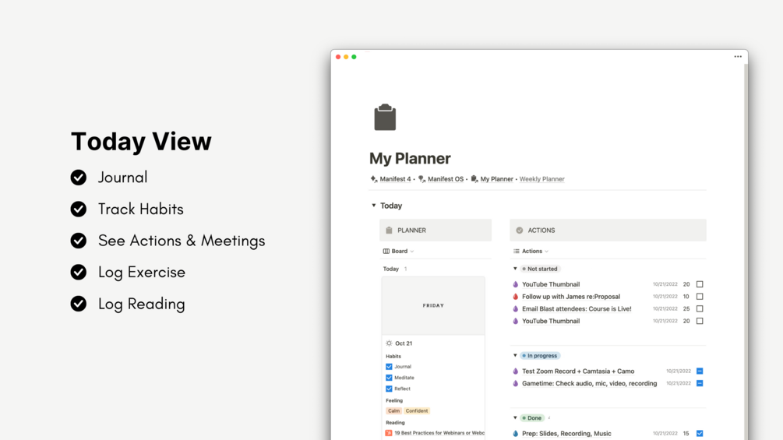This screenshot has height=440, width=783.
Task: Click the Board view icon
Action: point(386,252)
